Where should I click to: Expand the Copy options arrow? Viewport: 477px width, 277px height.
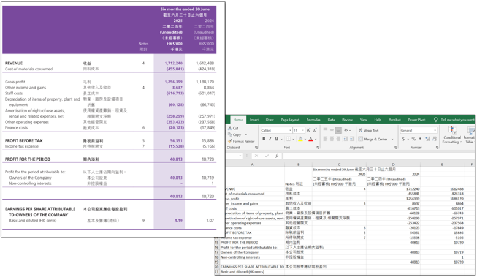coord(246,135)
